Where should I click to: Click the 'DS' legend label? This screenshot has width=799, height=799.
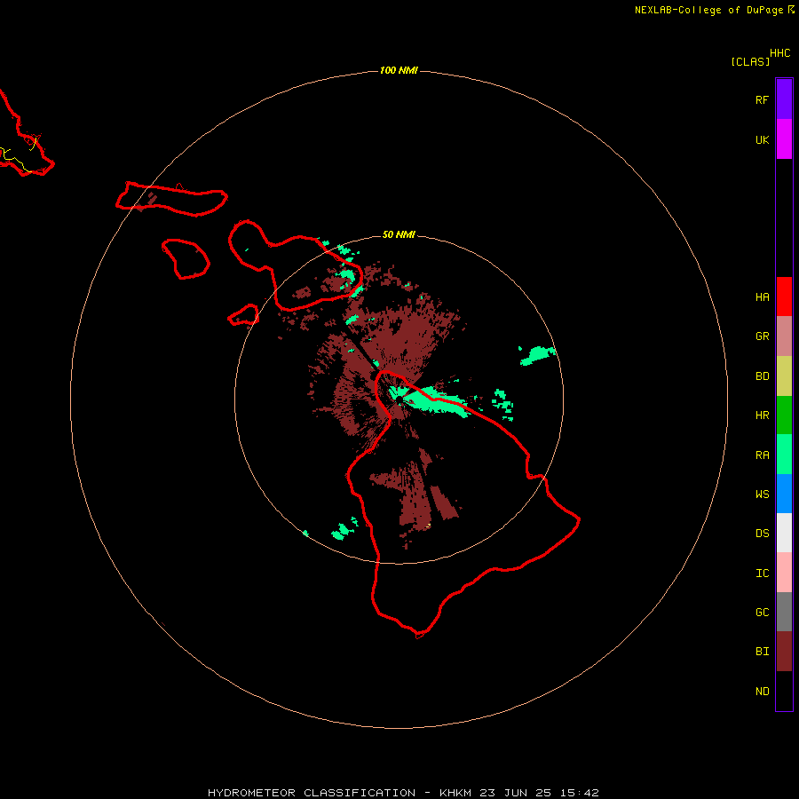click(762, 533)
